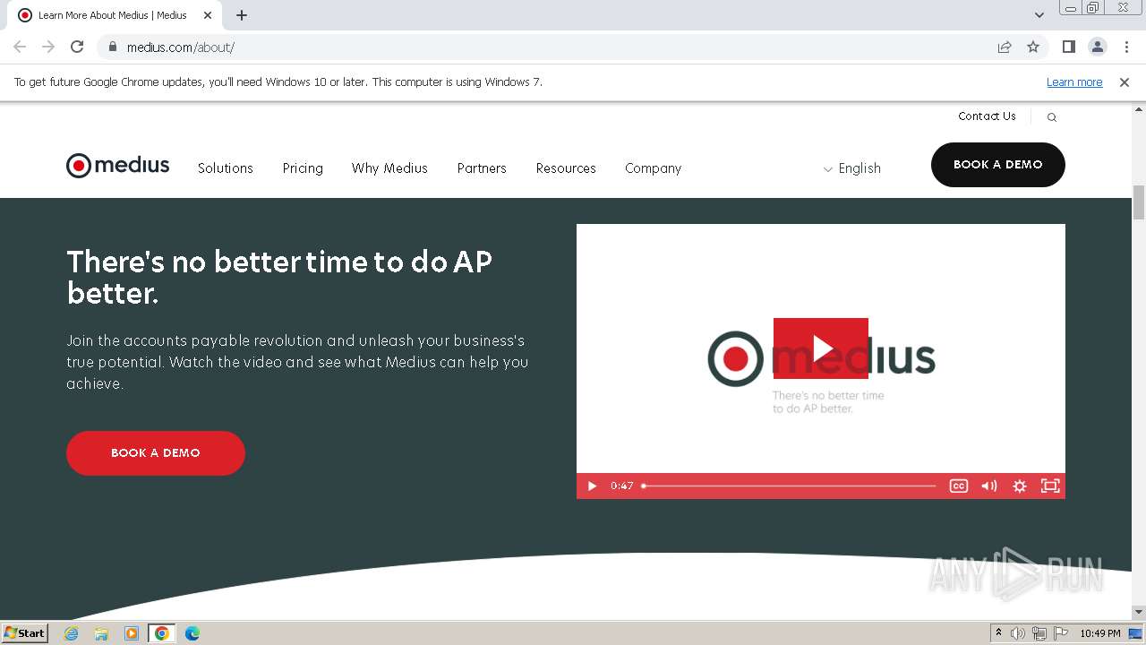Click the taskbar clock showing 10:49 PM
The height and width of the screenshot is (645, 1146).
(1100, 633)
